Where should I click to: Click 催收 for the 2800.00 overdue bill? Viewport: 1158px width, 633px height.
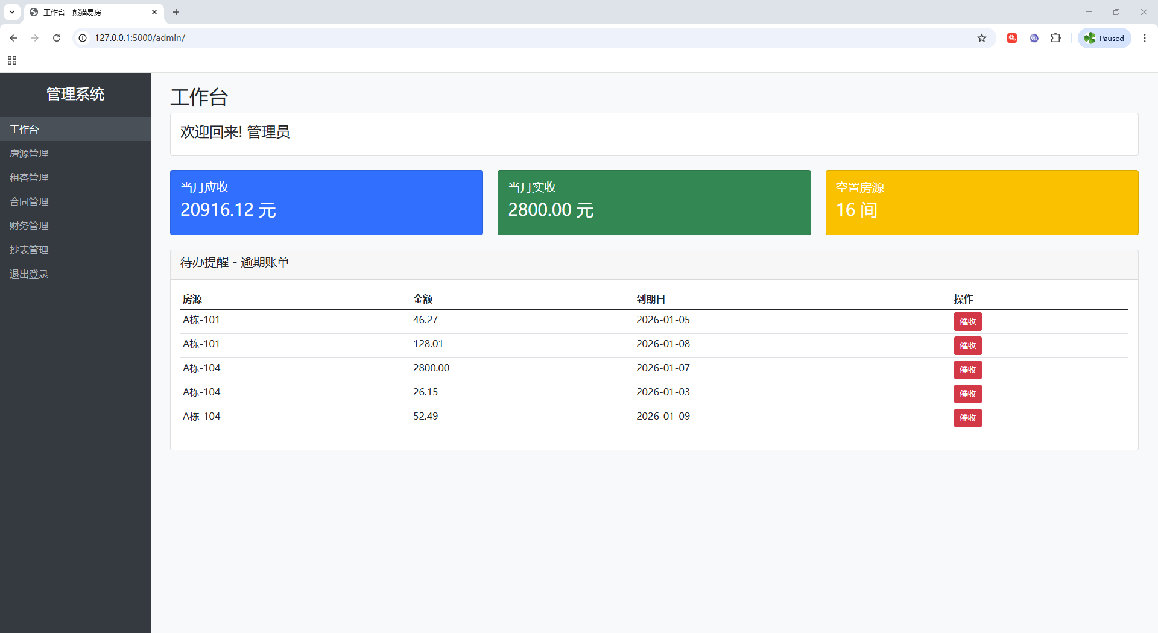[x=967, y=370]
